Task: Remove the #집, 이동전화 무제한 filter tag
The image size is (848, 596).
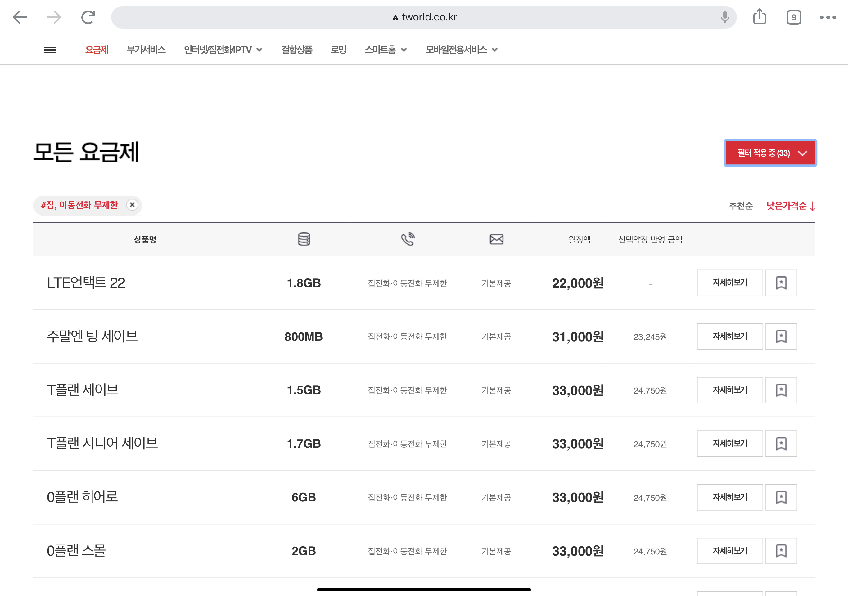Action: pyautogui.click(x=132, y=205)
